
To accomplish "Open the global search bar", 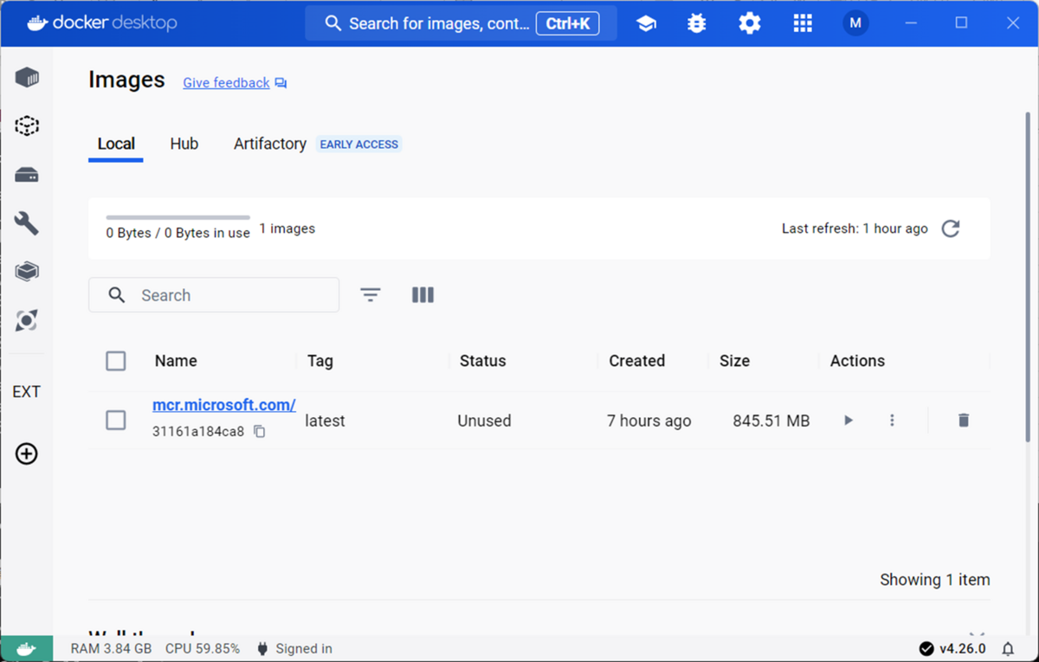I will coord(461,23).
